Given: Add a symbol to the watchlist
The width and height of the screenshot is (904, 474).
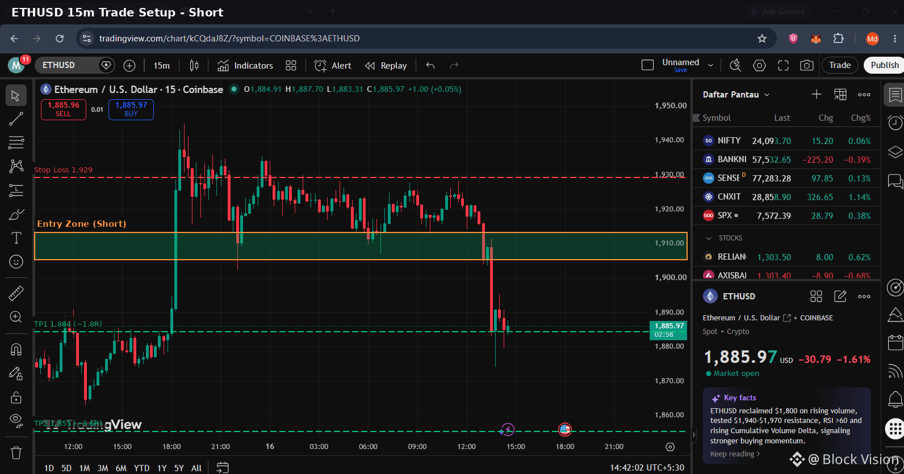Looking at the screenshot, I should point(817,94).
